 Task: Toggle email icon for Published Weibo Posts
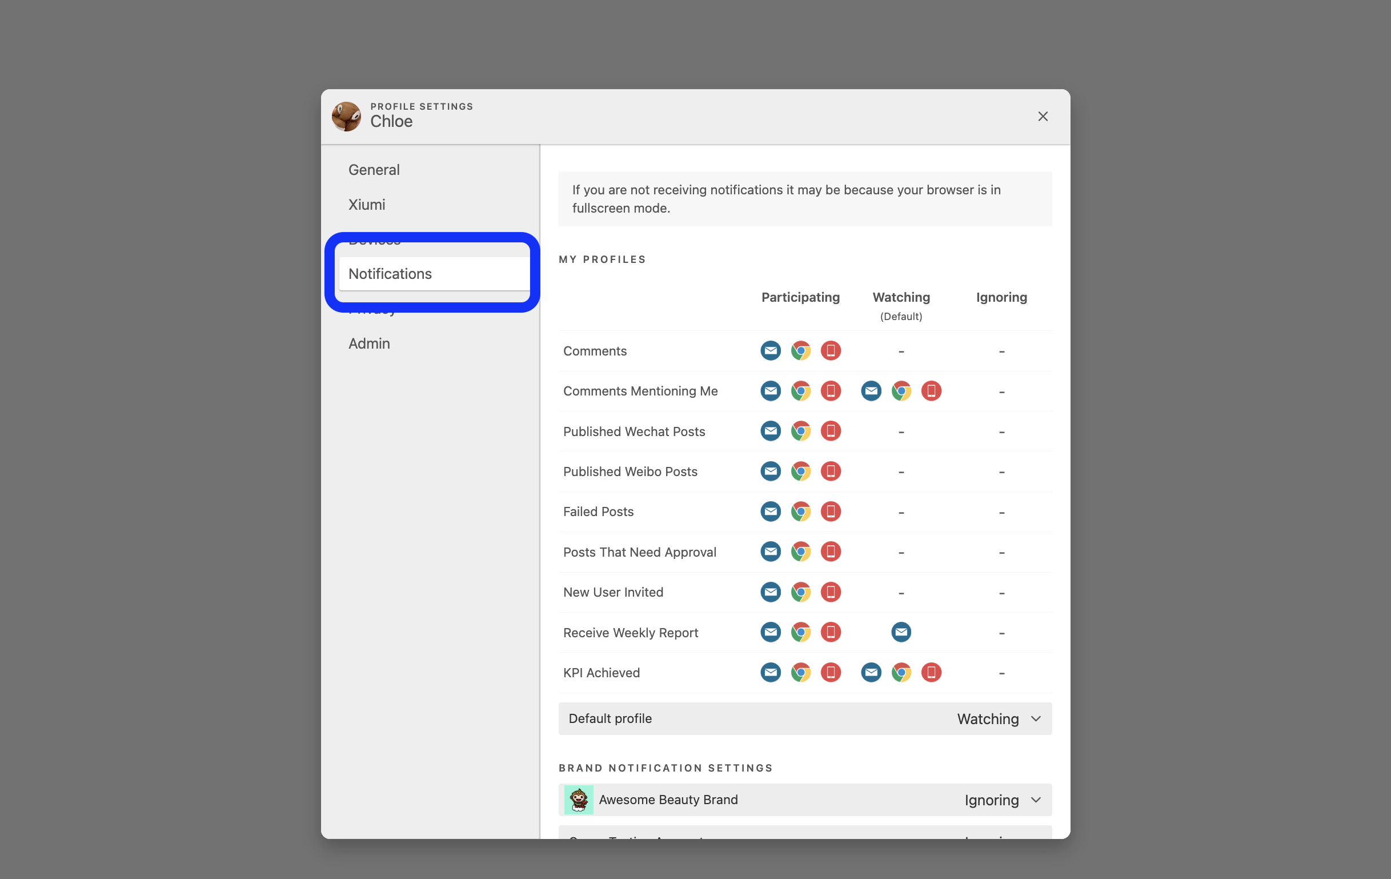(771, 472)
